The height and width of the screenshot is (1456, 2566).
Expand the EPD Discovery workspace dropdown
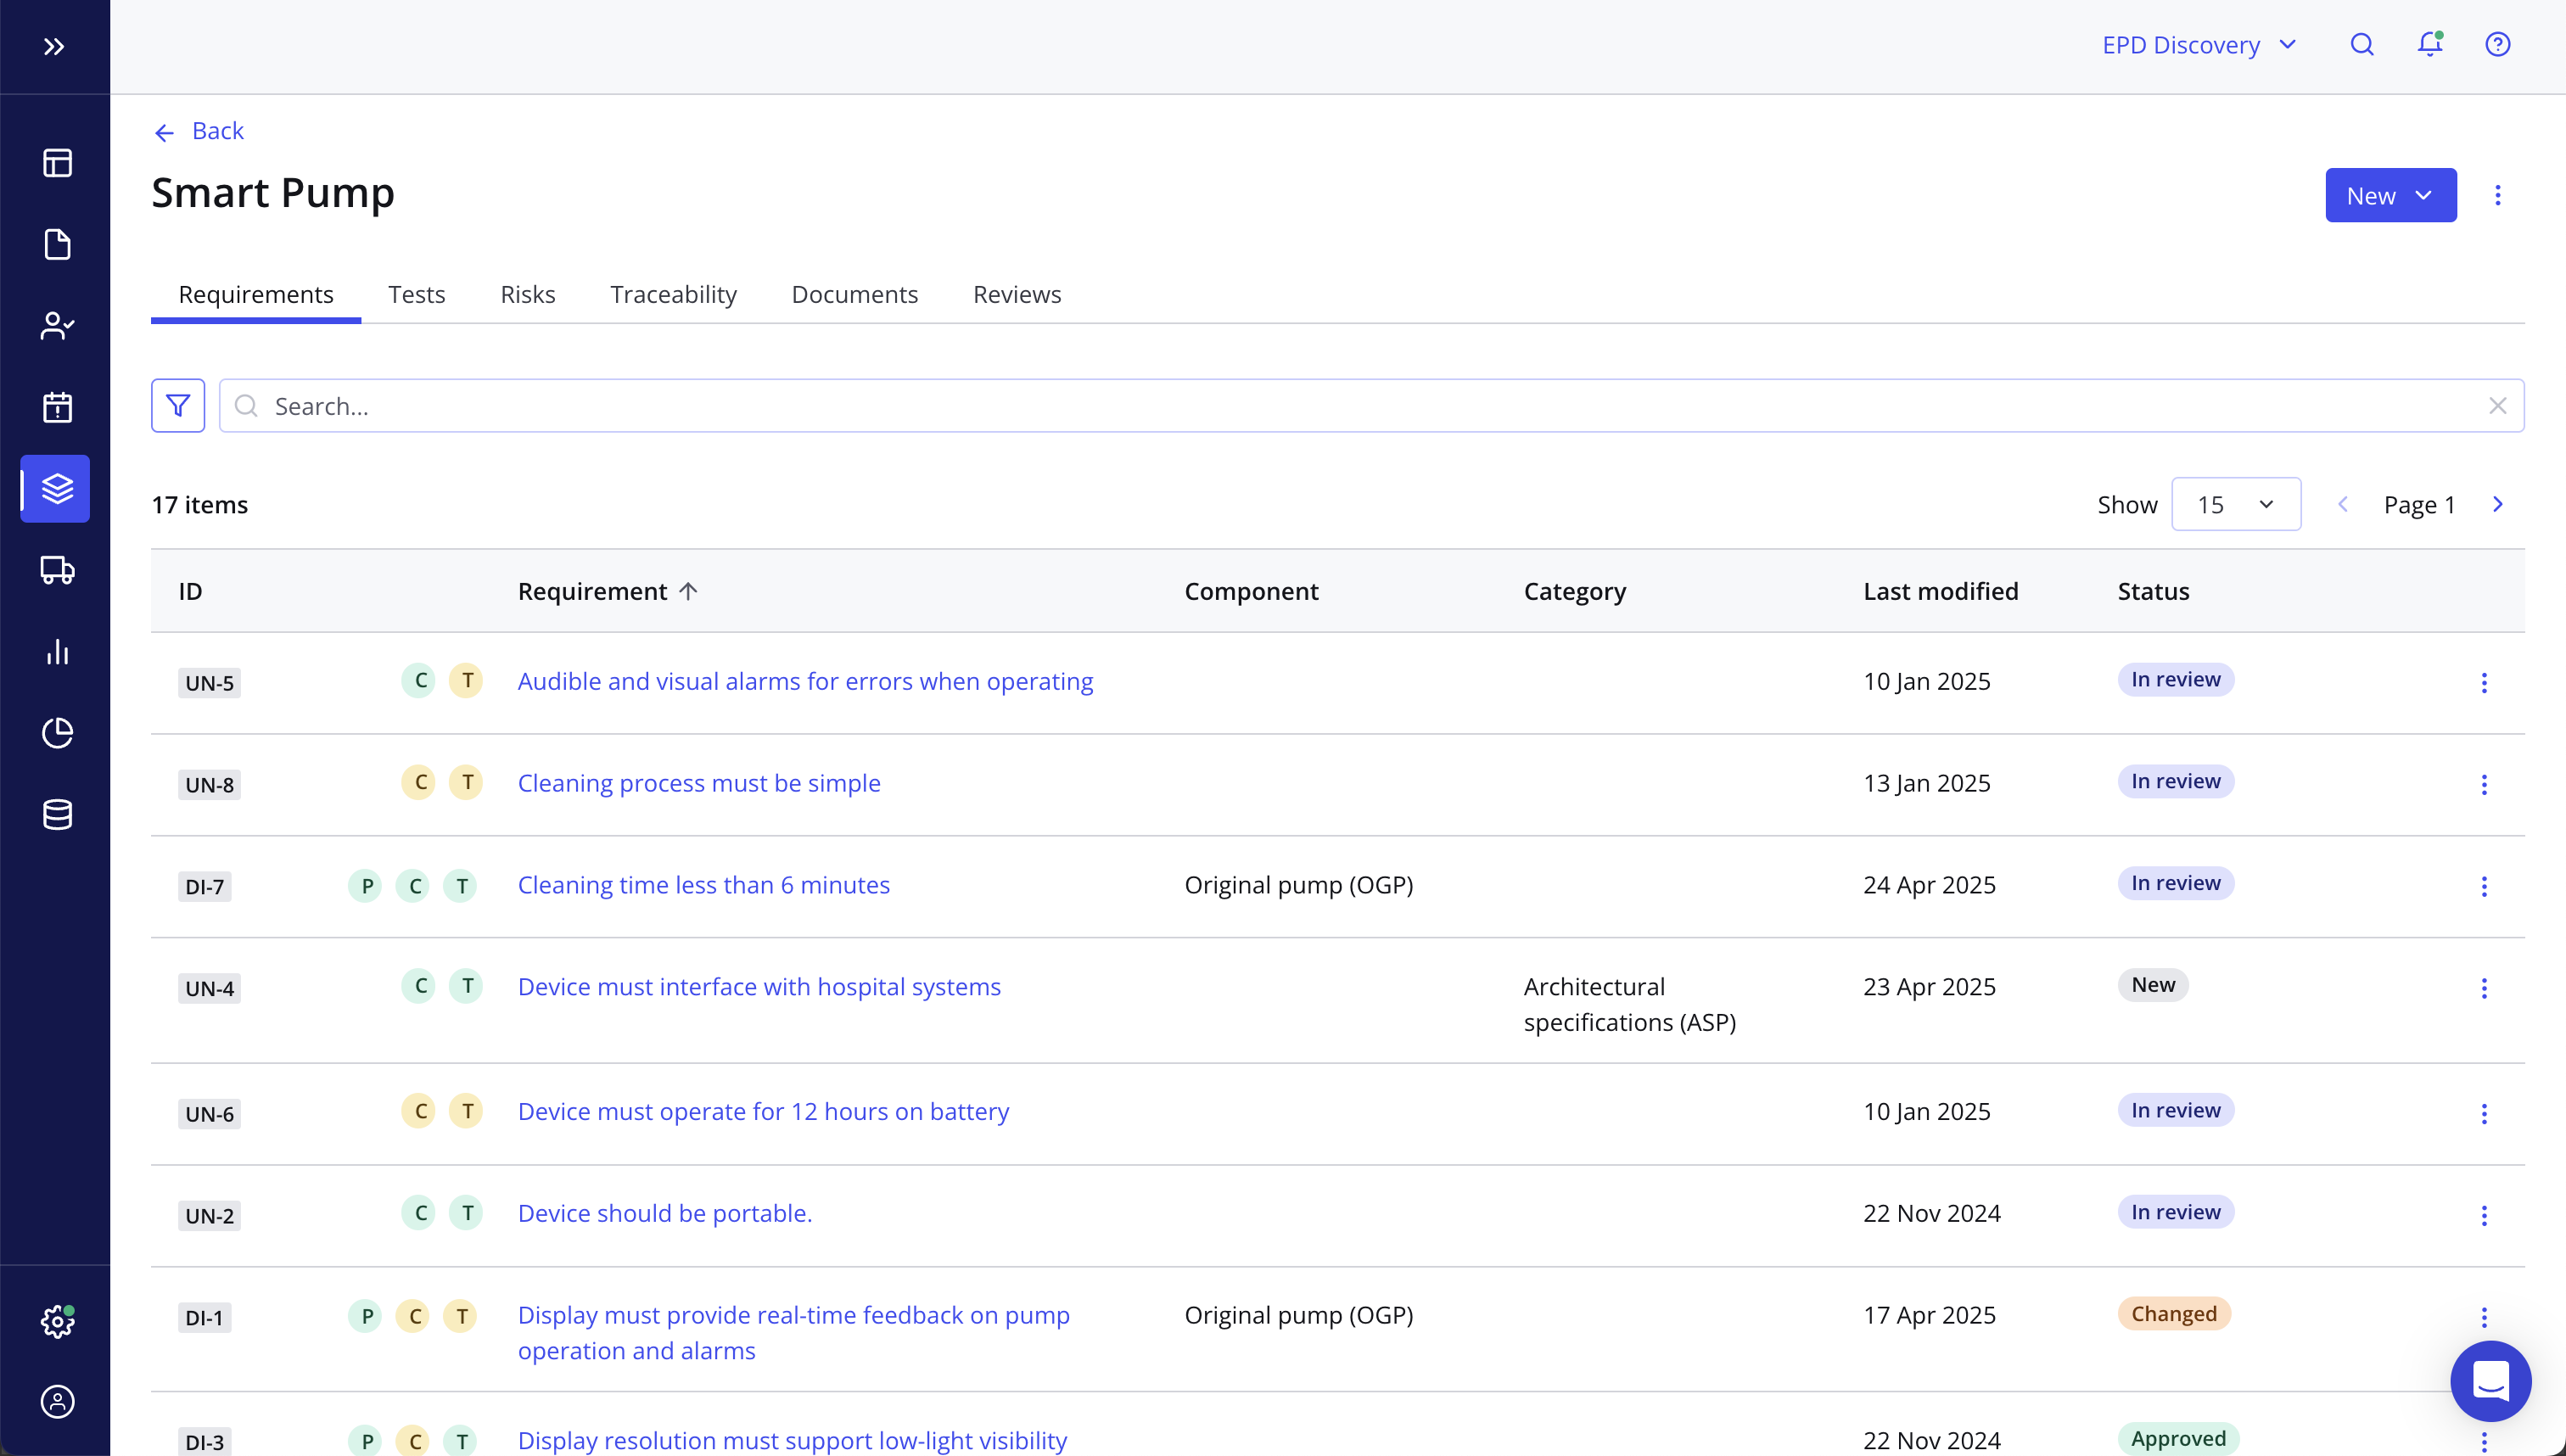(x=2199, y=45)
